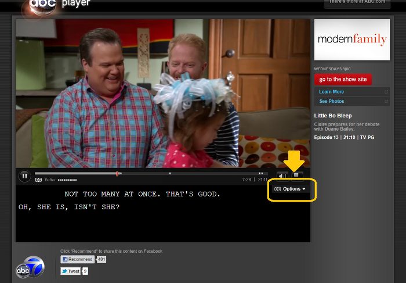Toggle closed captions CC icon

pos(38,180)
